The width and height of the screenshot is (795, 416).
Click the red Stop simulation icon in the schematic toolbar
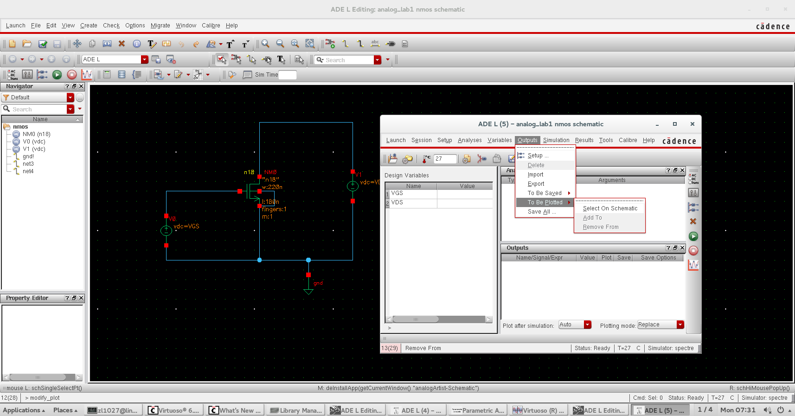coord(72,74)
